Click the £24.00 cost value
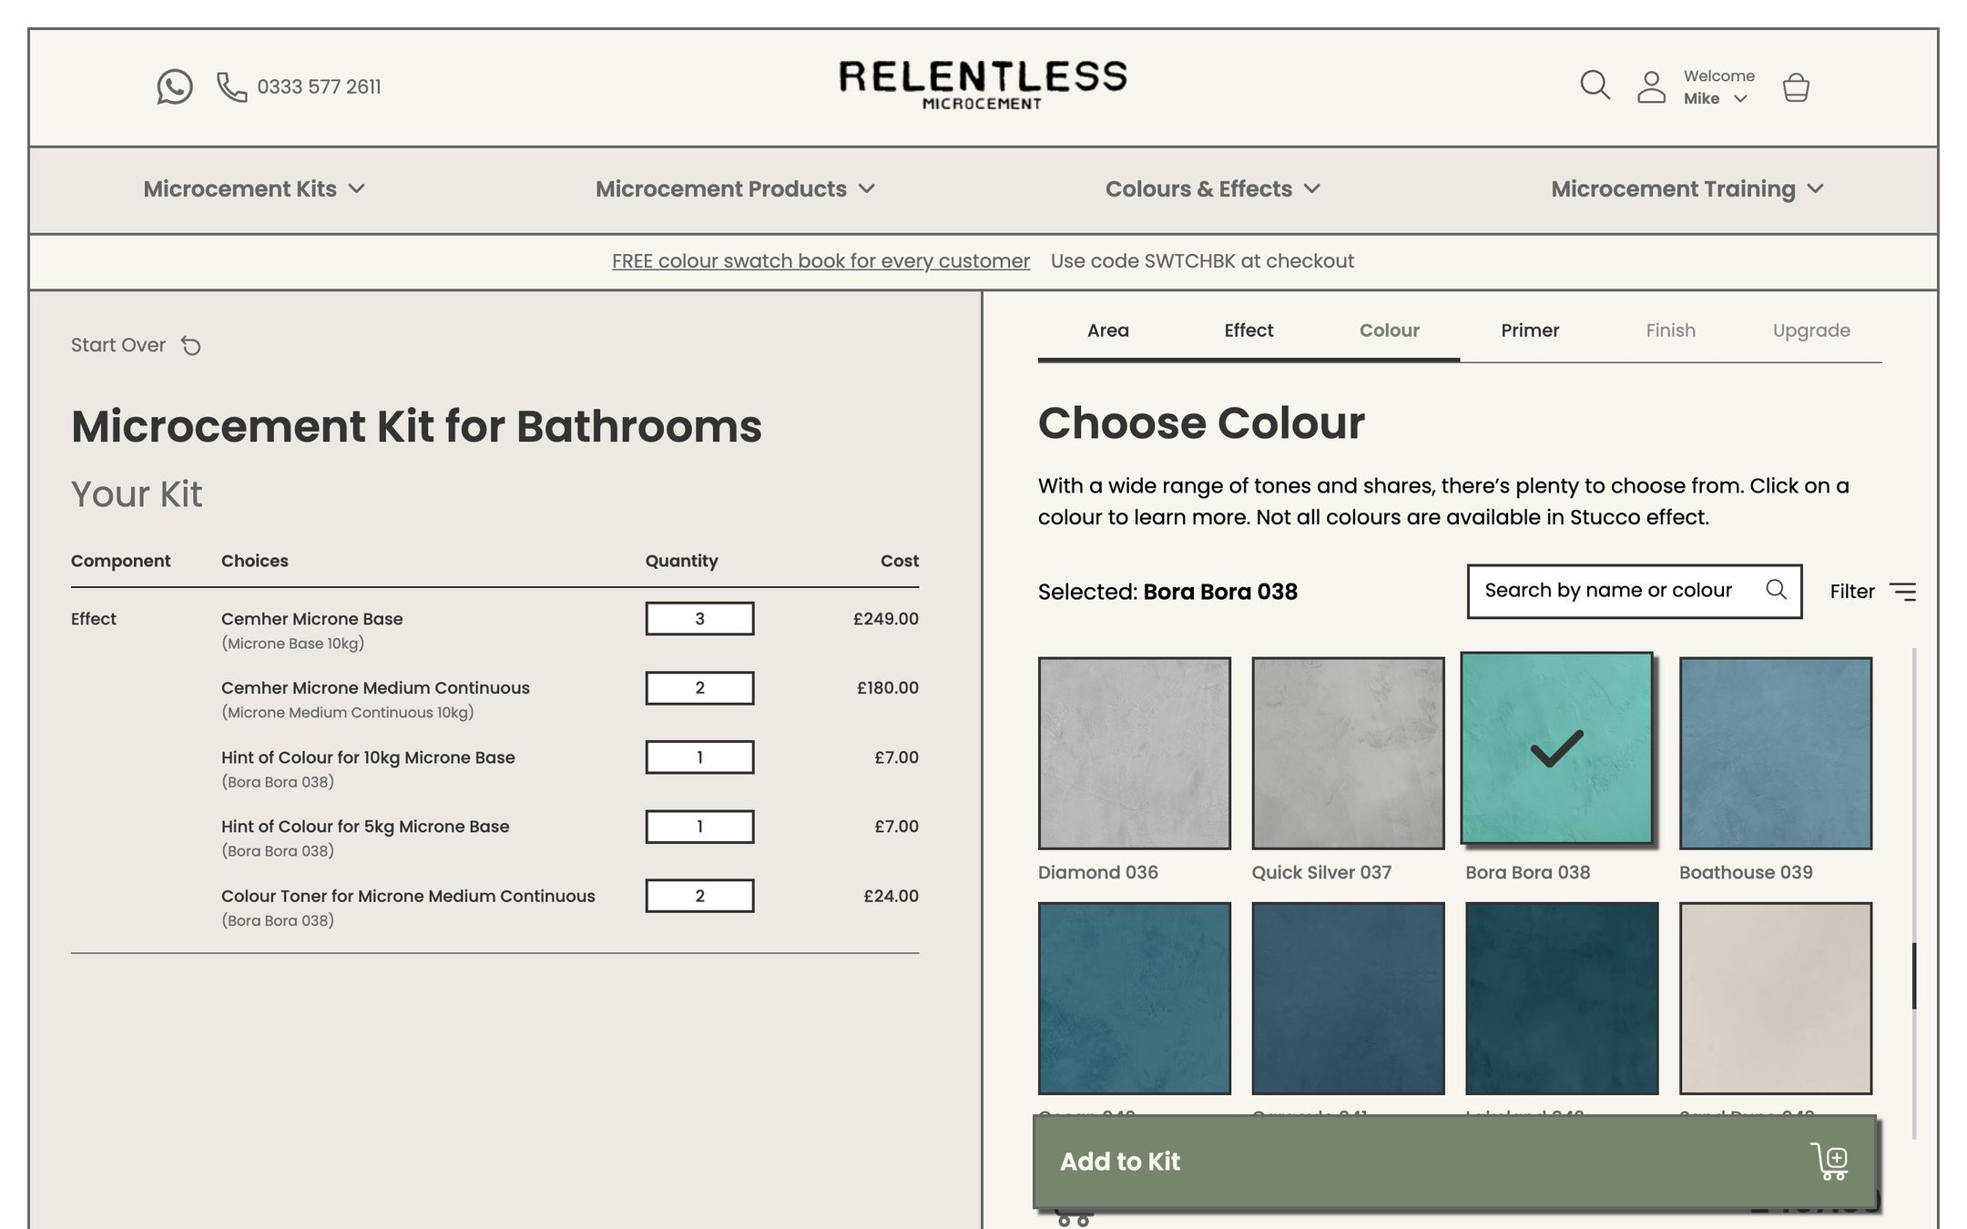1967x1229 pixels. (x=892, y=896)
